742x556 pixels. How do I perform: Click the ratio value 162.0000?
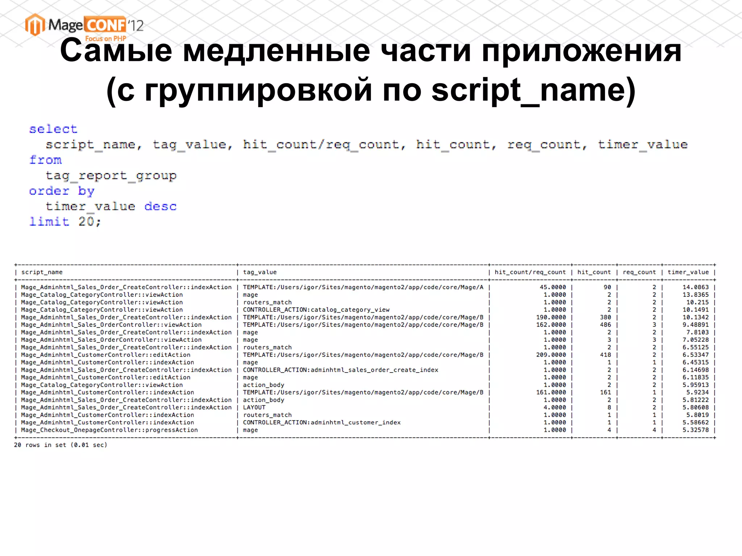pos(551,325)
